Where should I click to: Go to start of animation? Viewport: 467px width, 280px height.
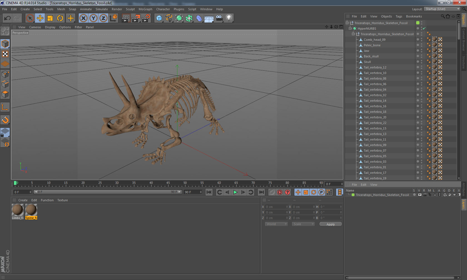click(x=209, y=192)
